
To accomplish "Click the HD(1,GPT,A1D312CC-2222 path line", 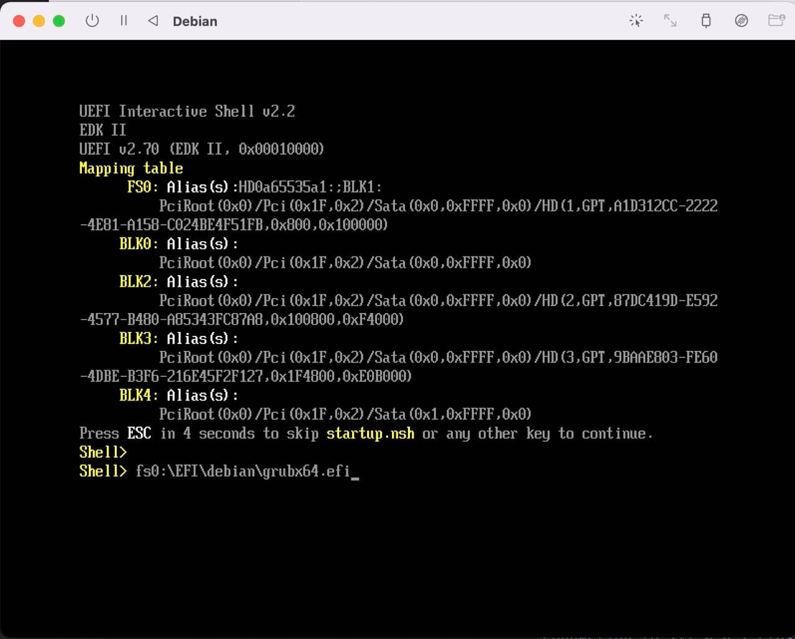I will pos(438,206).
